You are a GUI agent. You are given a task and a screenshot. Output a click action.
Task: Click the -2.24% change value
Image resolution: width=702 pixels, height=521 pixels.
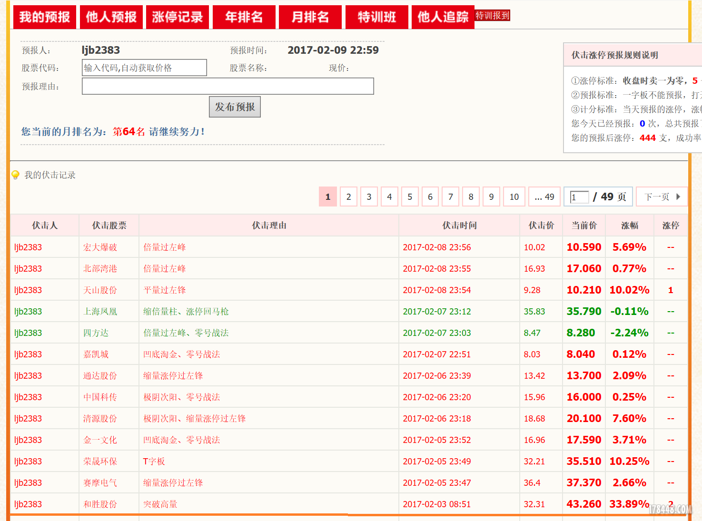click(629, 333)
